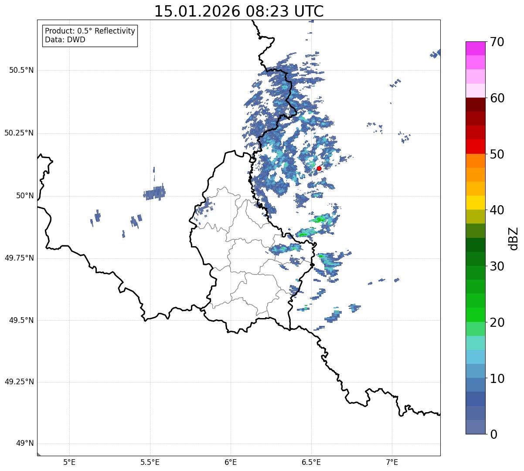The width and height of the screenshot is (524, 471).
Task: Click the 60 tick on the colorbar
Action: pos(497,98)
